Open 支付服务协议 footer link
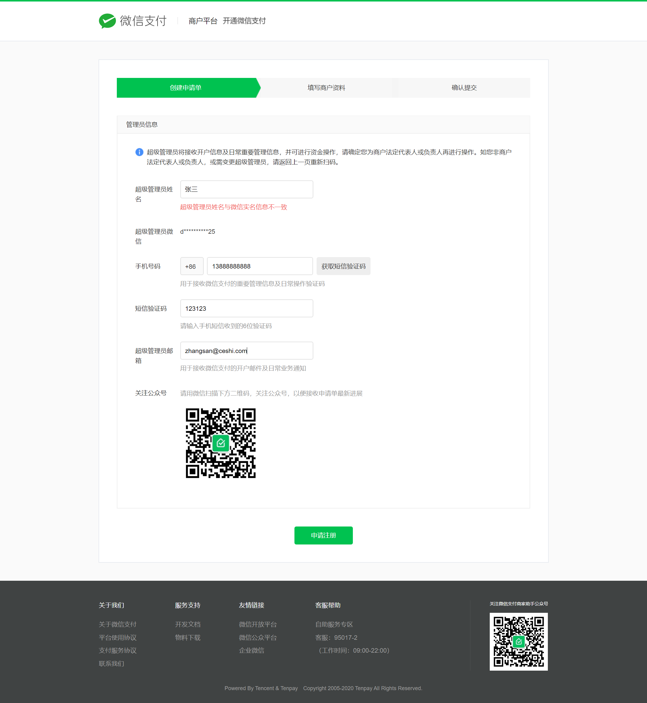The width and height of the screenshot is (647, 703). point(118,651)
